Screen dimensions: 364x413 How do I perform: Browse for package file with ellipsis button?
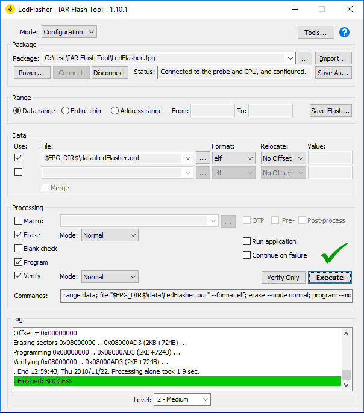(x=305, y=58)
